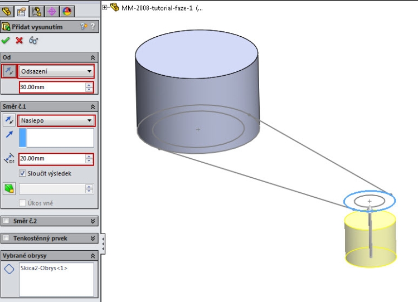
Task: Toggle detailed preview glasses icon
Action: click(x=33, y=41)
